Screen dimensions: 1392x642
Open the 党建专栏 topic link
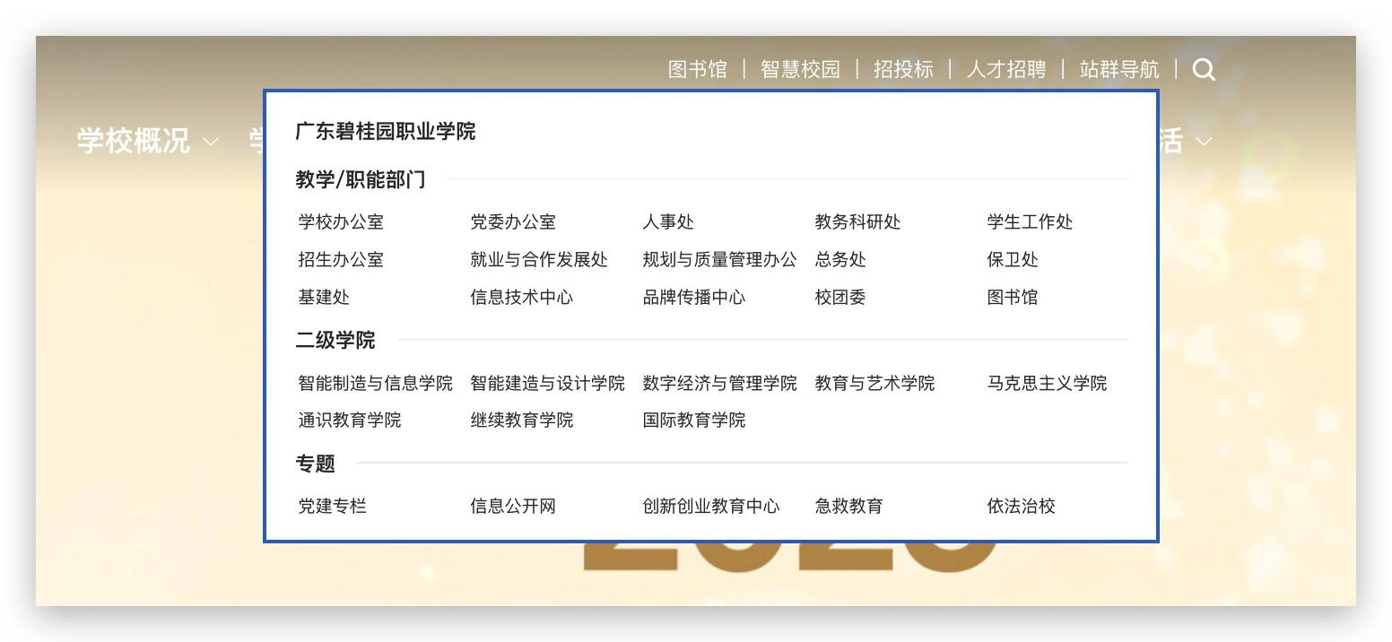pyautogui.click(x=333, y=507)
